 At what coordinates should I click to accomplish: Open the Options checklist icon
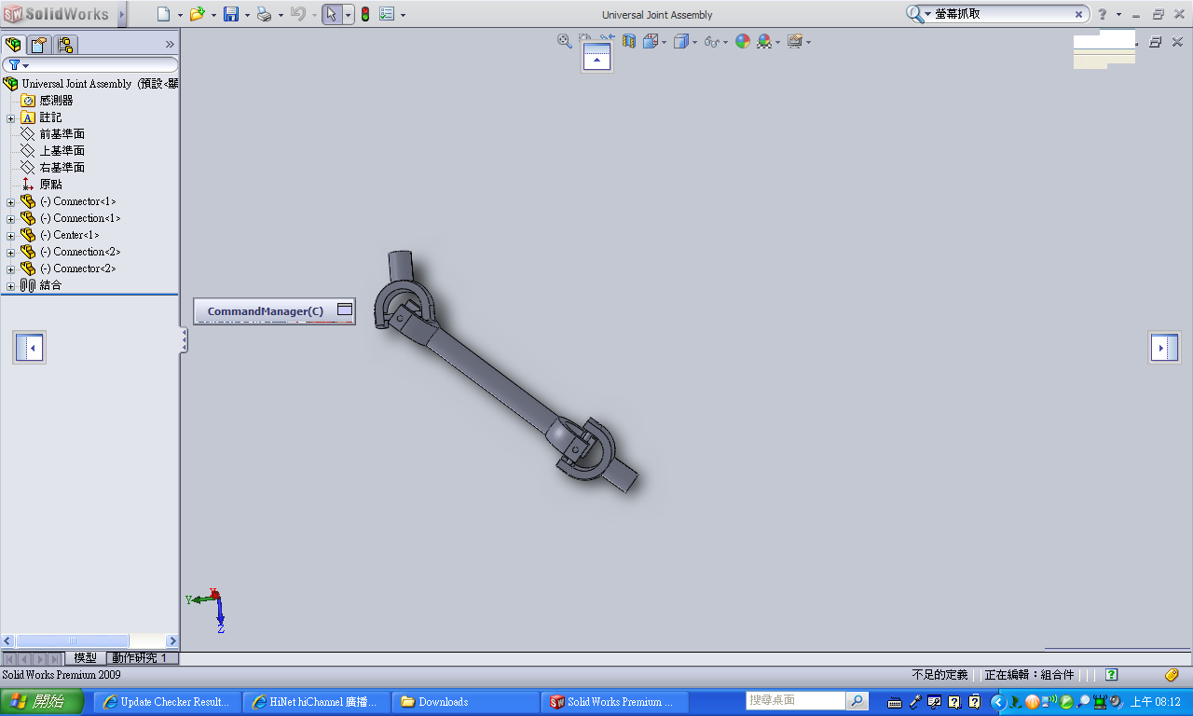(388, 14)
